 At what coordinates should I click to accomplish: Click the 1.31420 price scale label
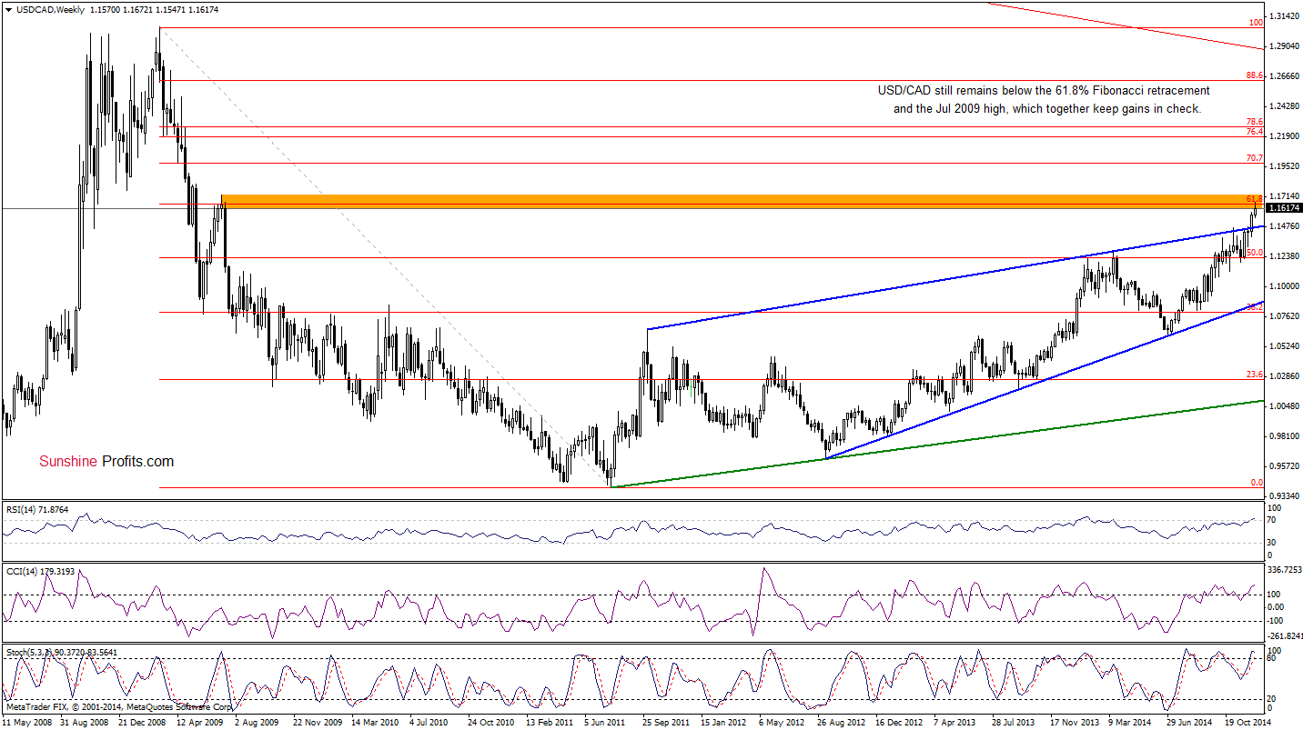pos(1285,16)
